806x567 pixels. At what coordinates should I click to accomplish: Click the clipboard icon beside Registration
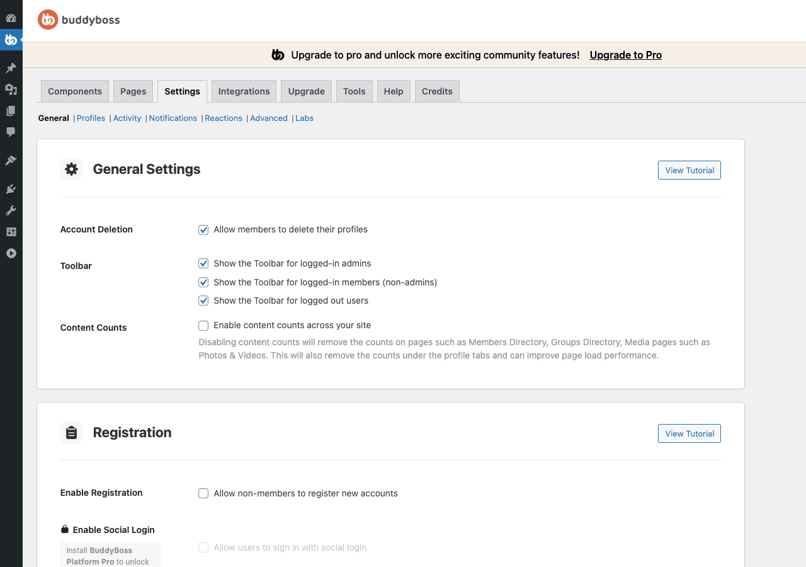[72, 432]
